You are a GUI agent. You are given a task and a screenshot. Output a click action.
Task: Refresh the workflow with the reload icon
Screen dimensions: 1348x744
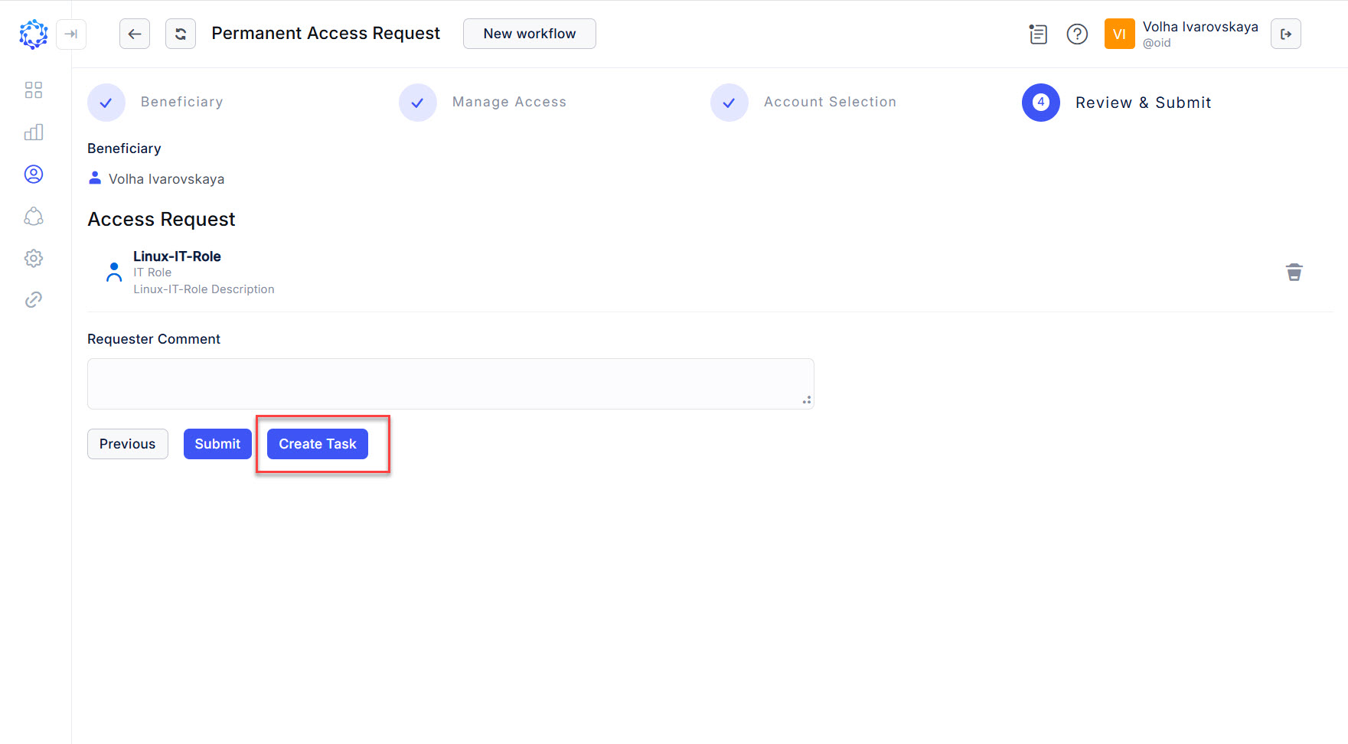181,34
